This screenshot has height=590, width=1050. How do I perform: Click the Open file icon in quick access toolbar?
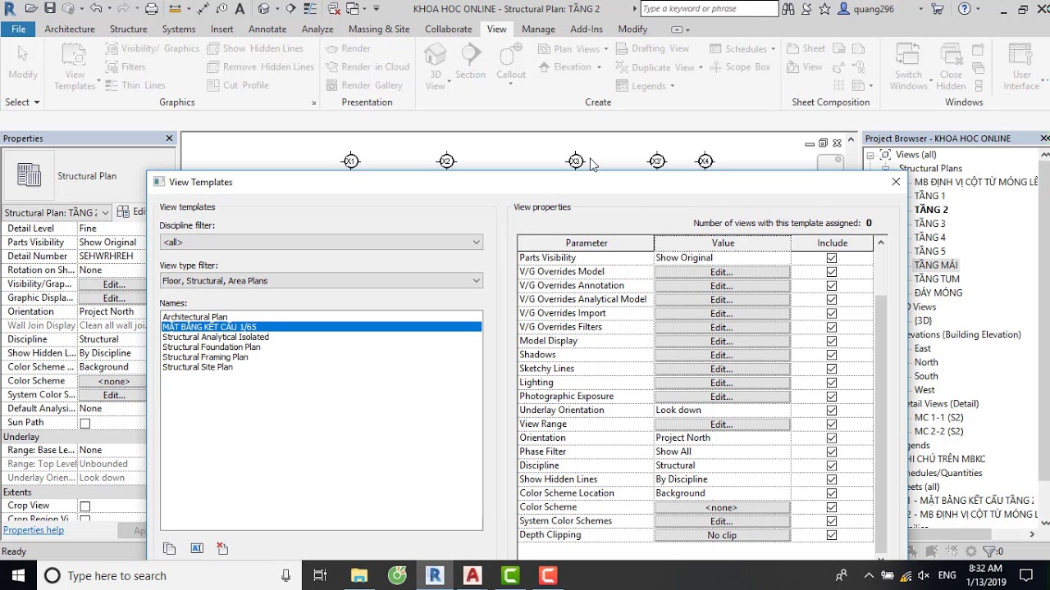31,9
